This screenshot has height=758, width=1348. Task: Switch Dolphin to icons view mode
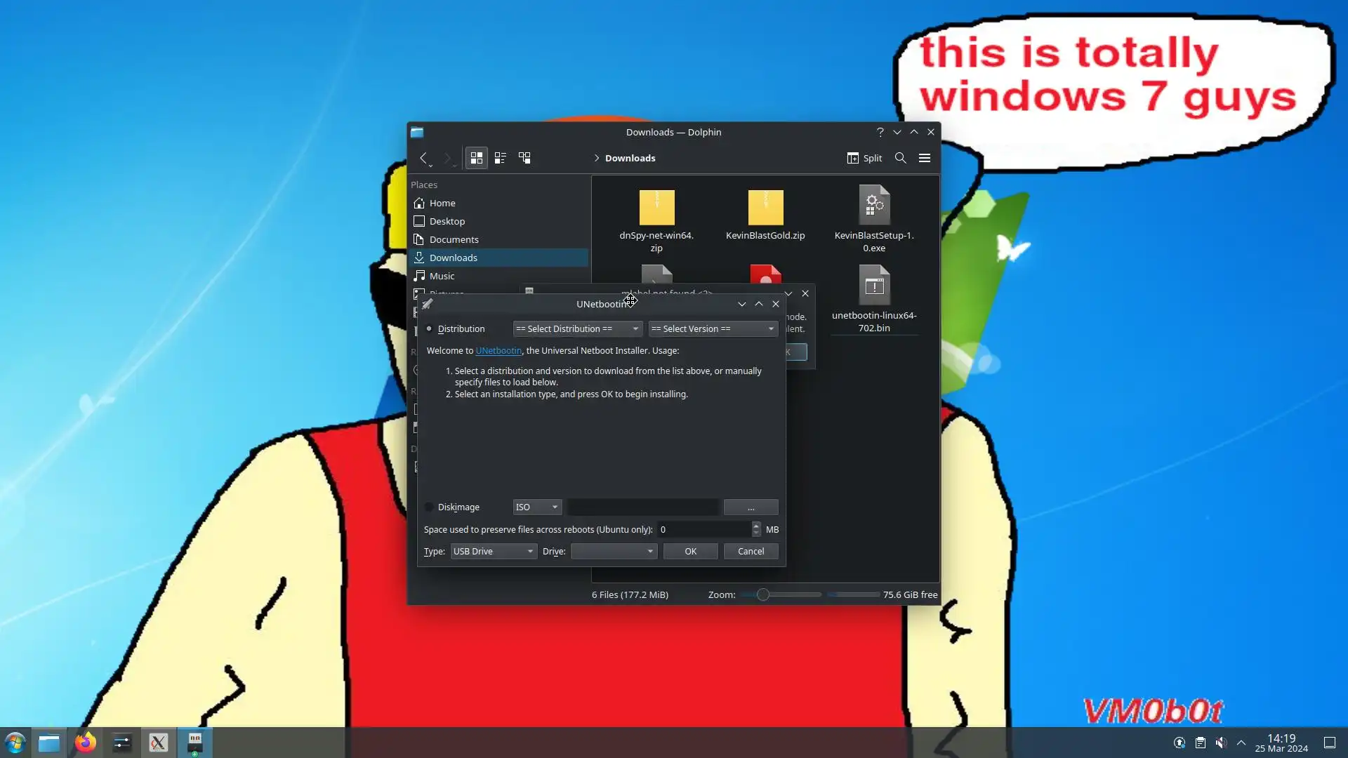pyautogui.click(x=477, y=158)
